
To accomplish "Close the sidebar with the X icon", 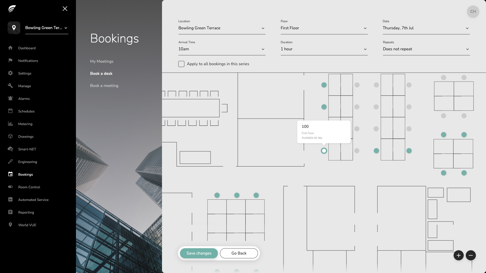I will coord(65,9).
